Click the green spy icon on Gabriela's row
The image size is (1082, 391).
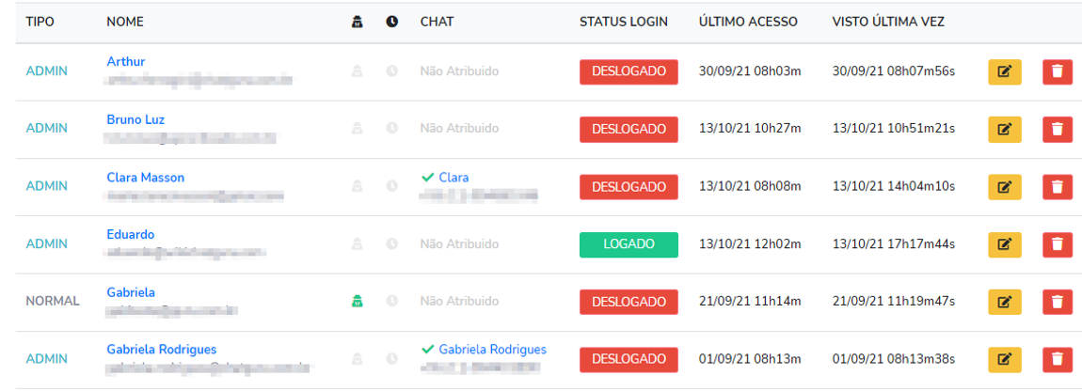click(357, 302)
